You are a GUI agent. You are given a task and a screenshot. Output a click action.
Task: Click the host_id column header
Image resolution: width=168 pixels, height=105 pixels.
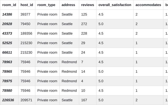27,5
